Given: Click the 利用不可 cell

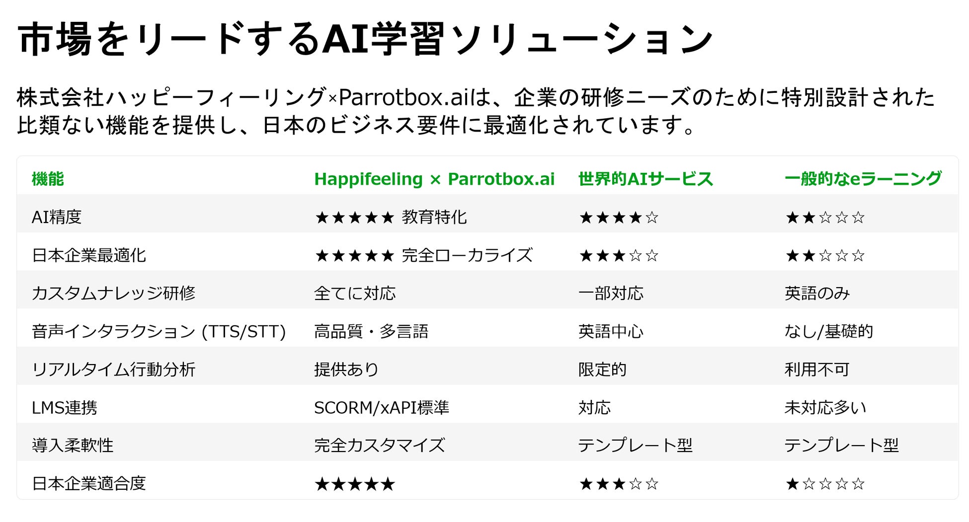Looking at the screenshot, I should 817,369.
